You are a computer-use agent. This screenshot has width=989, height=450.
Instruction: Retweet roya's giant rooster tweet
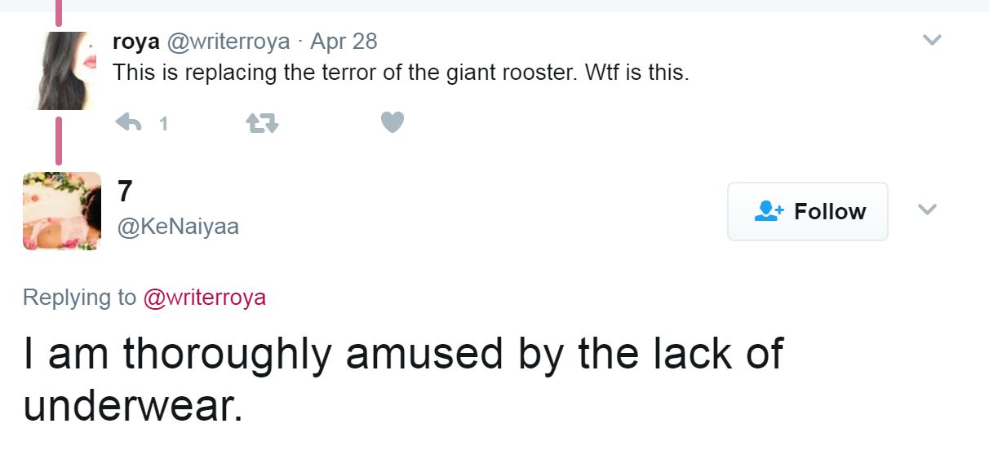click(x=263, y=123)
